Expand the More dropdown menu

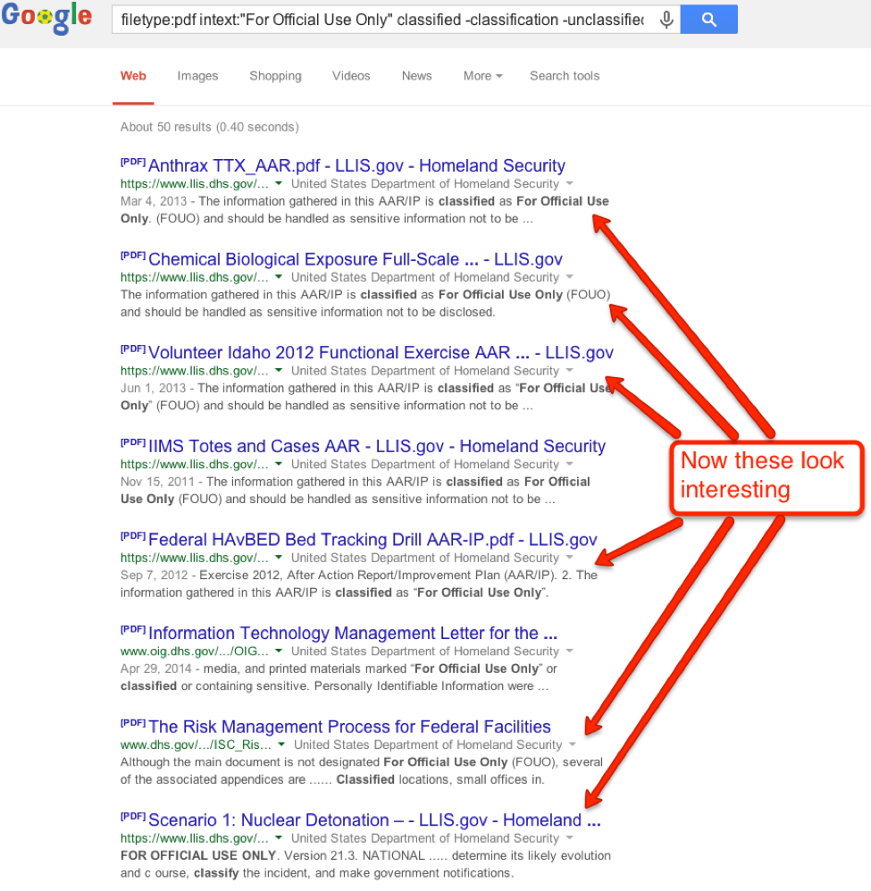pyautogui.click(x=482, y=76)
